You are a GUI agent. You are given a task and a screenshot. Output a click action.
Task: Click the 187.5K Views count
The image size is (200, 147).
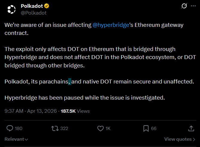click(x=75, y=111)
